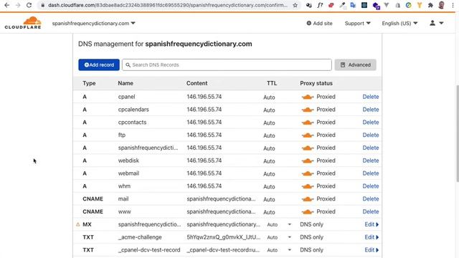Toggle the proxy cloud for www CNAME
The width and height of the screenshot is (459, 258).
(x=308, y=212)
